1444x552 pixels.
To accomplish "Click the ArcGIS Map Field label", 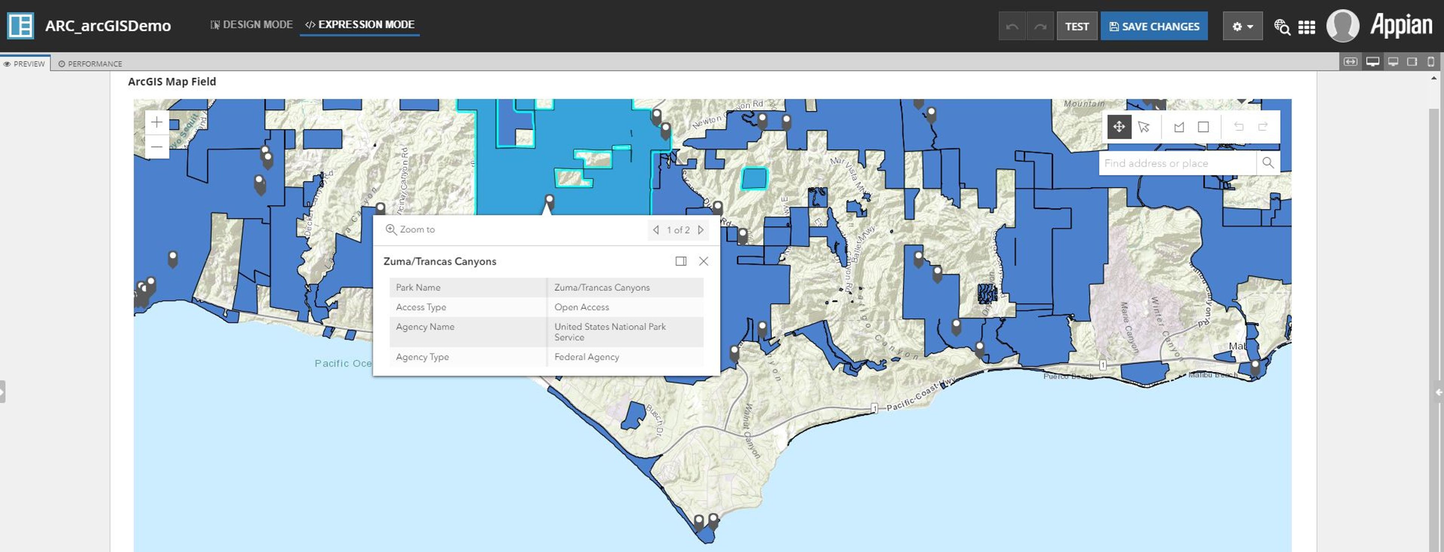I will coord(172,82).
